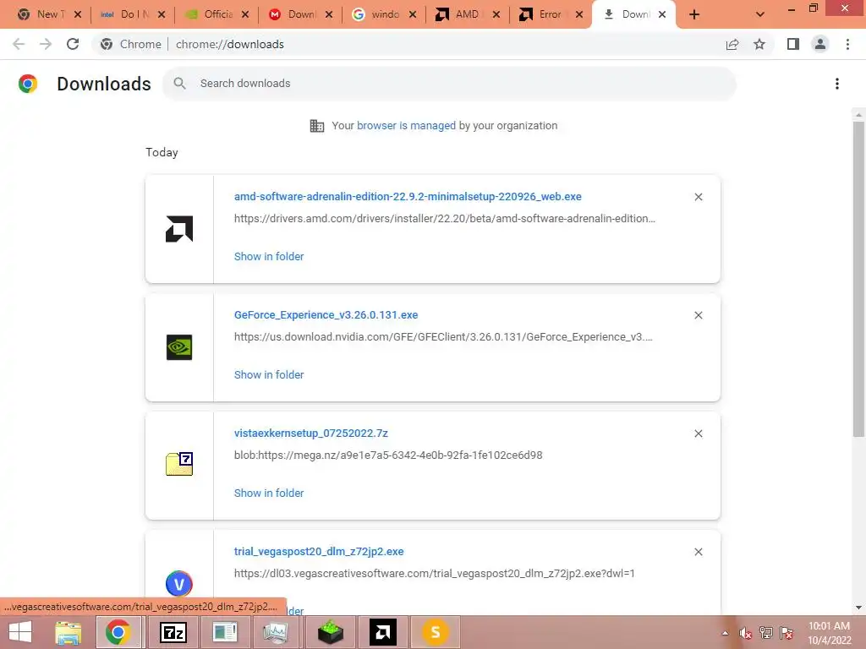The image size is (866, 649).
Task: Go forward with the browser forward arrow
Action: point(46,44)
